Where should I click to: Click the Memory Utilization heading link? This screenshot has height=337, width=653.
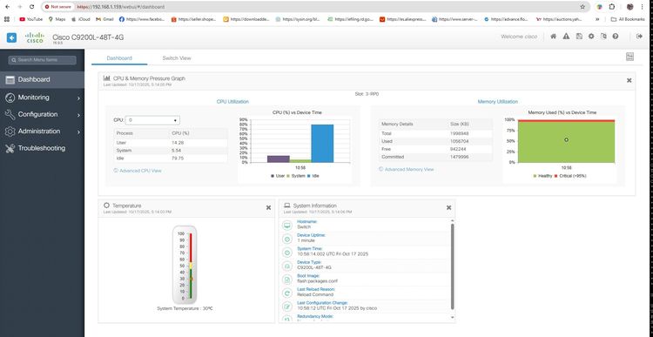(498, 102)
